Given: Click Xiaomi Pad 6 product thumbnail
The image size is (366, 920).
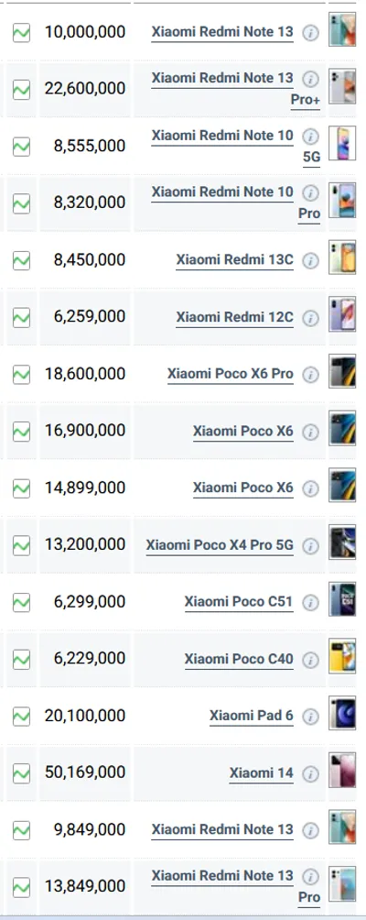Looking at the screenshot, I should click(x=342, y=713).
